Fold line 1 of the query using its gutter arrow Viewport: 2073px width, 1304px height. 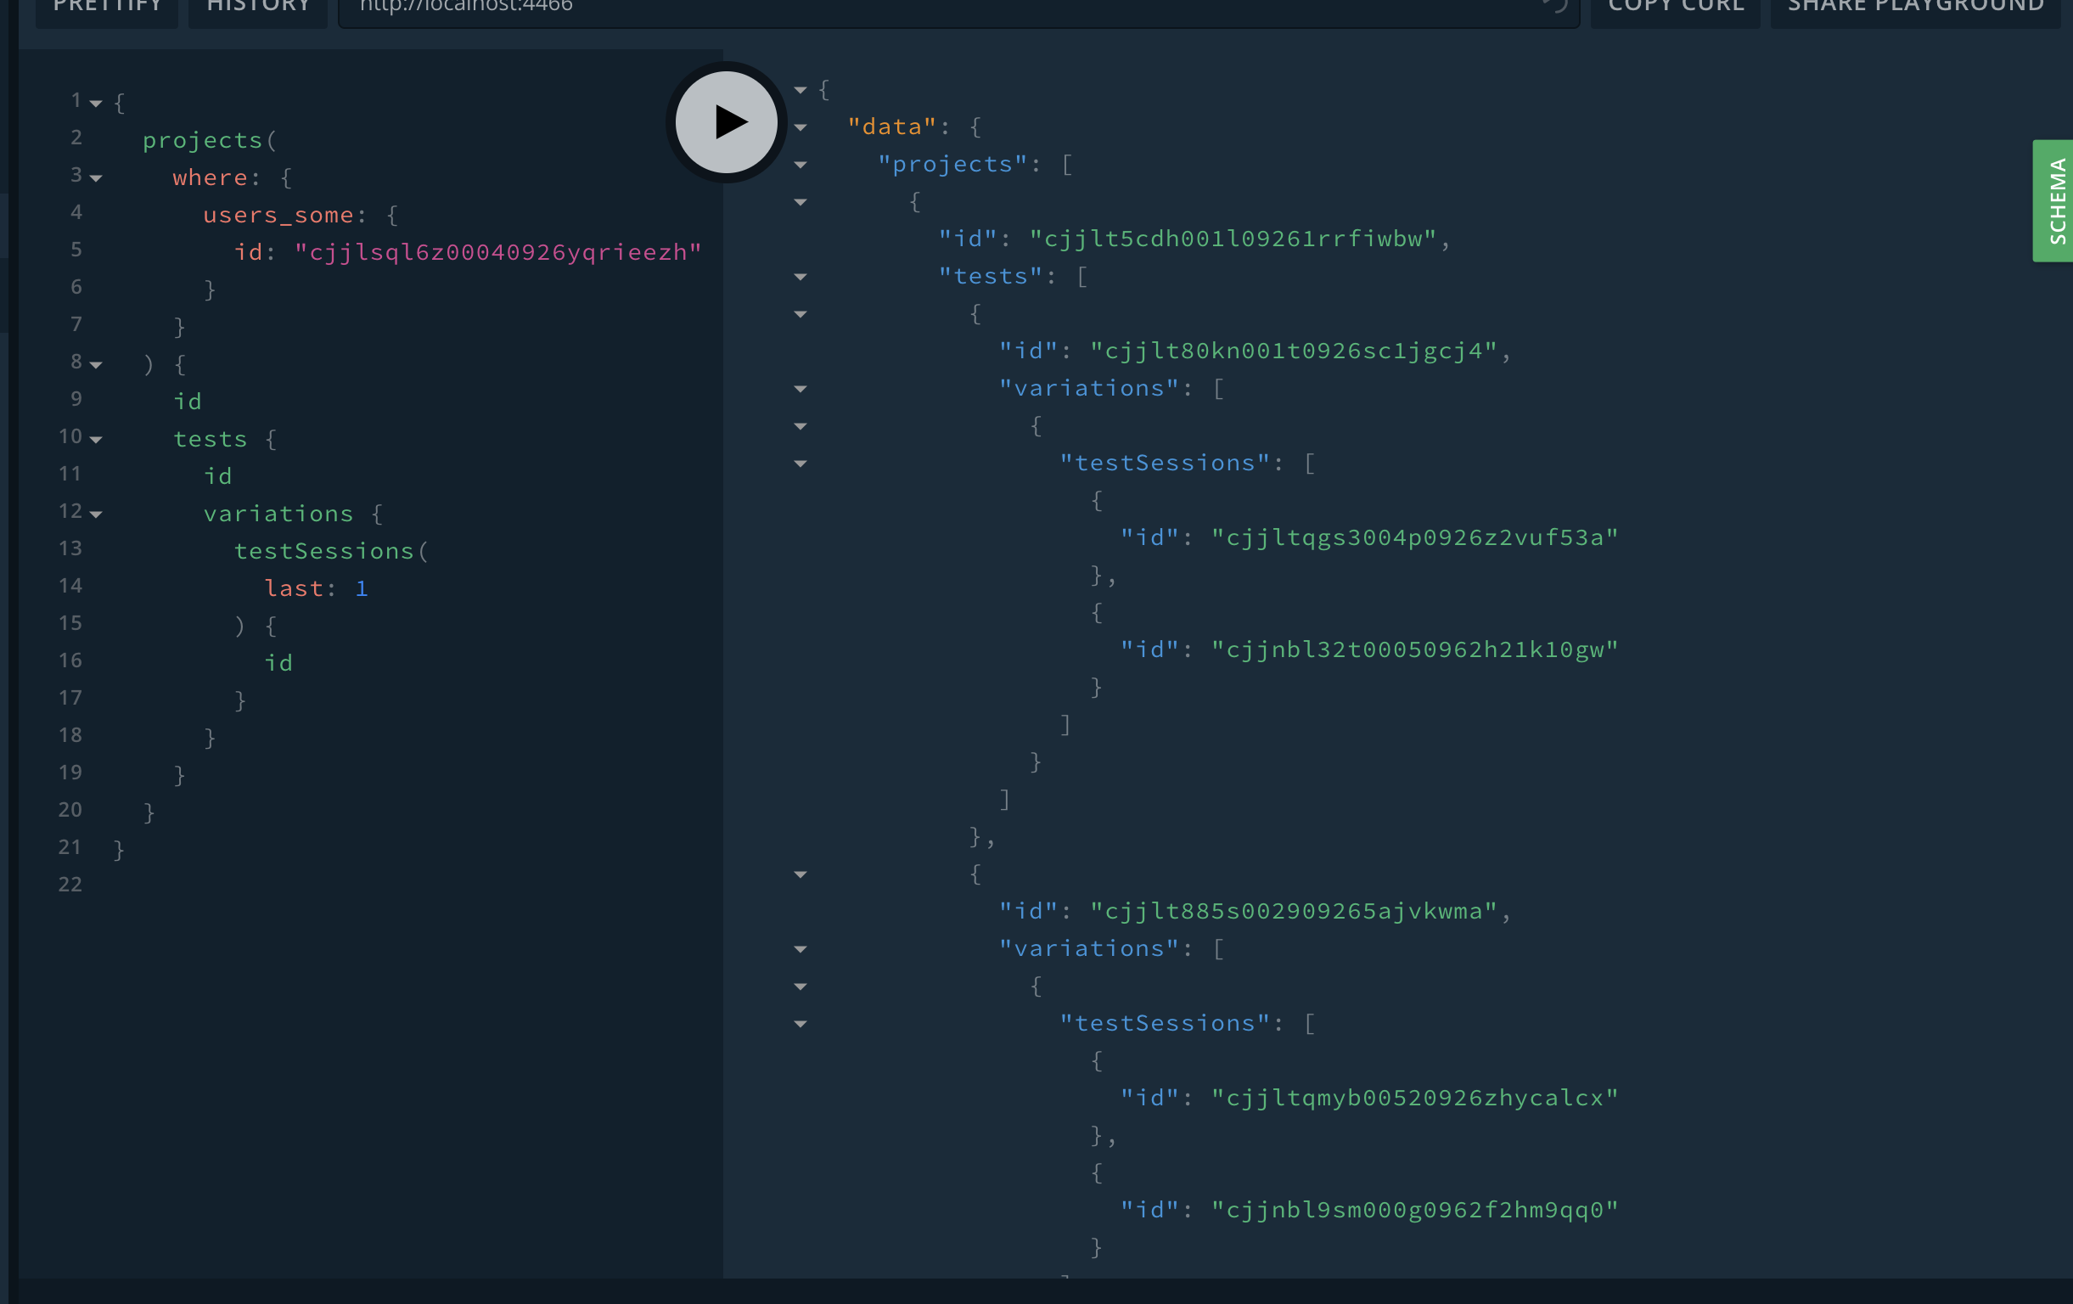pyautogui.click(x=97, y=102)
